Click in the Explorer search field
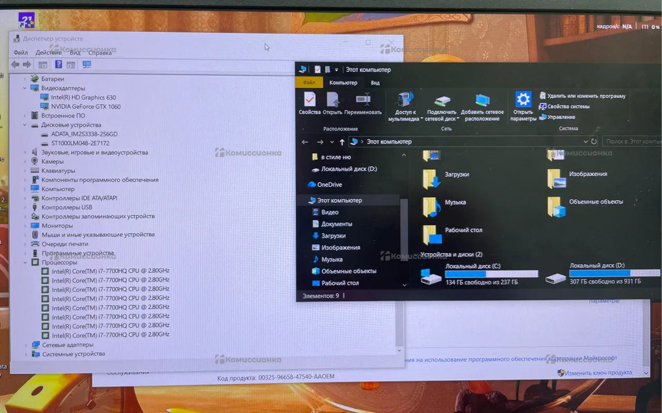 pos(632,142)
